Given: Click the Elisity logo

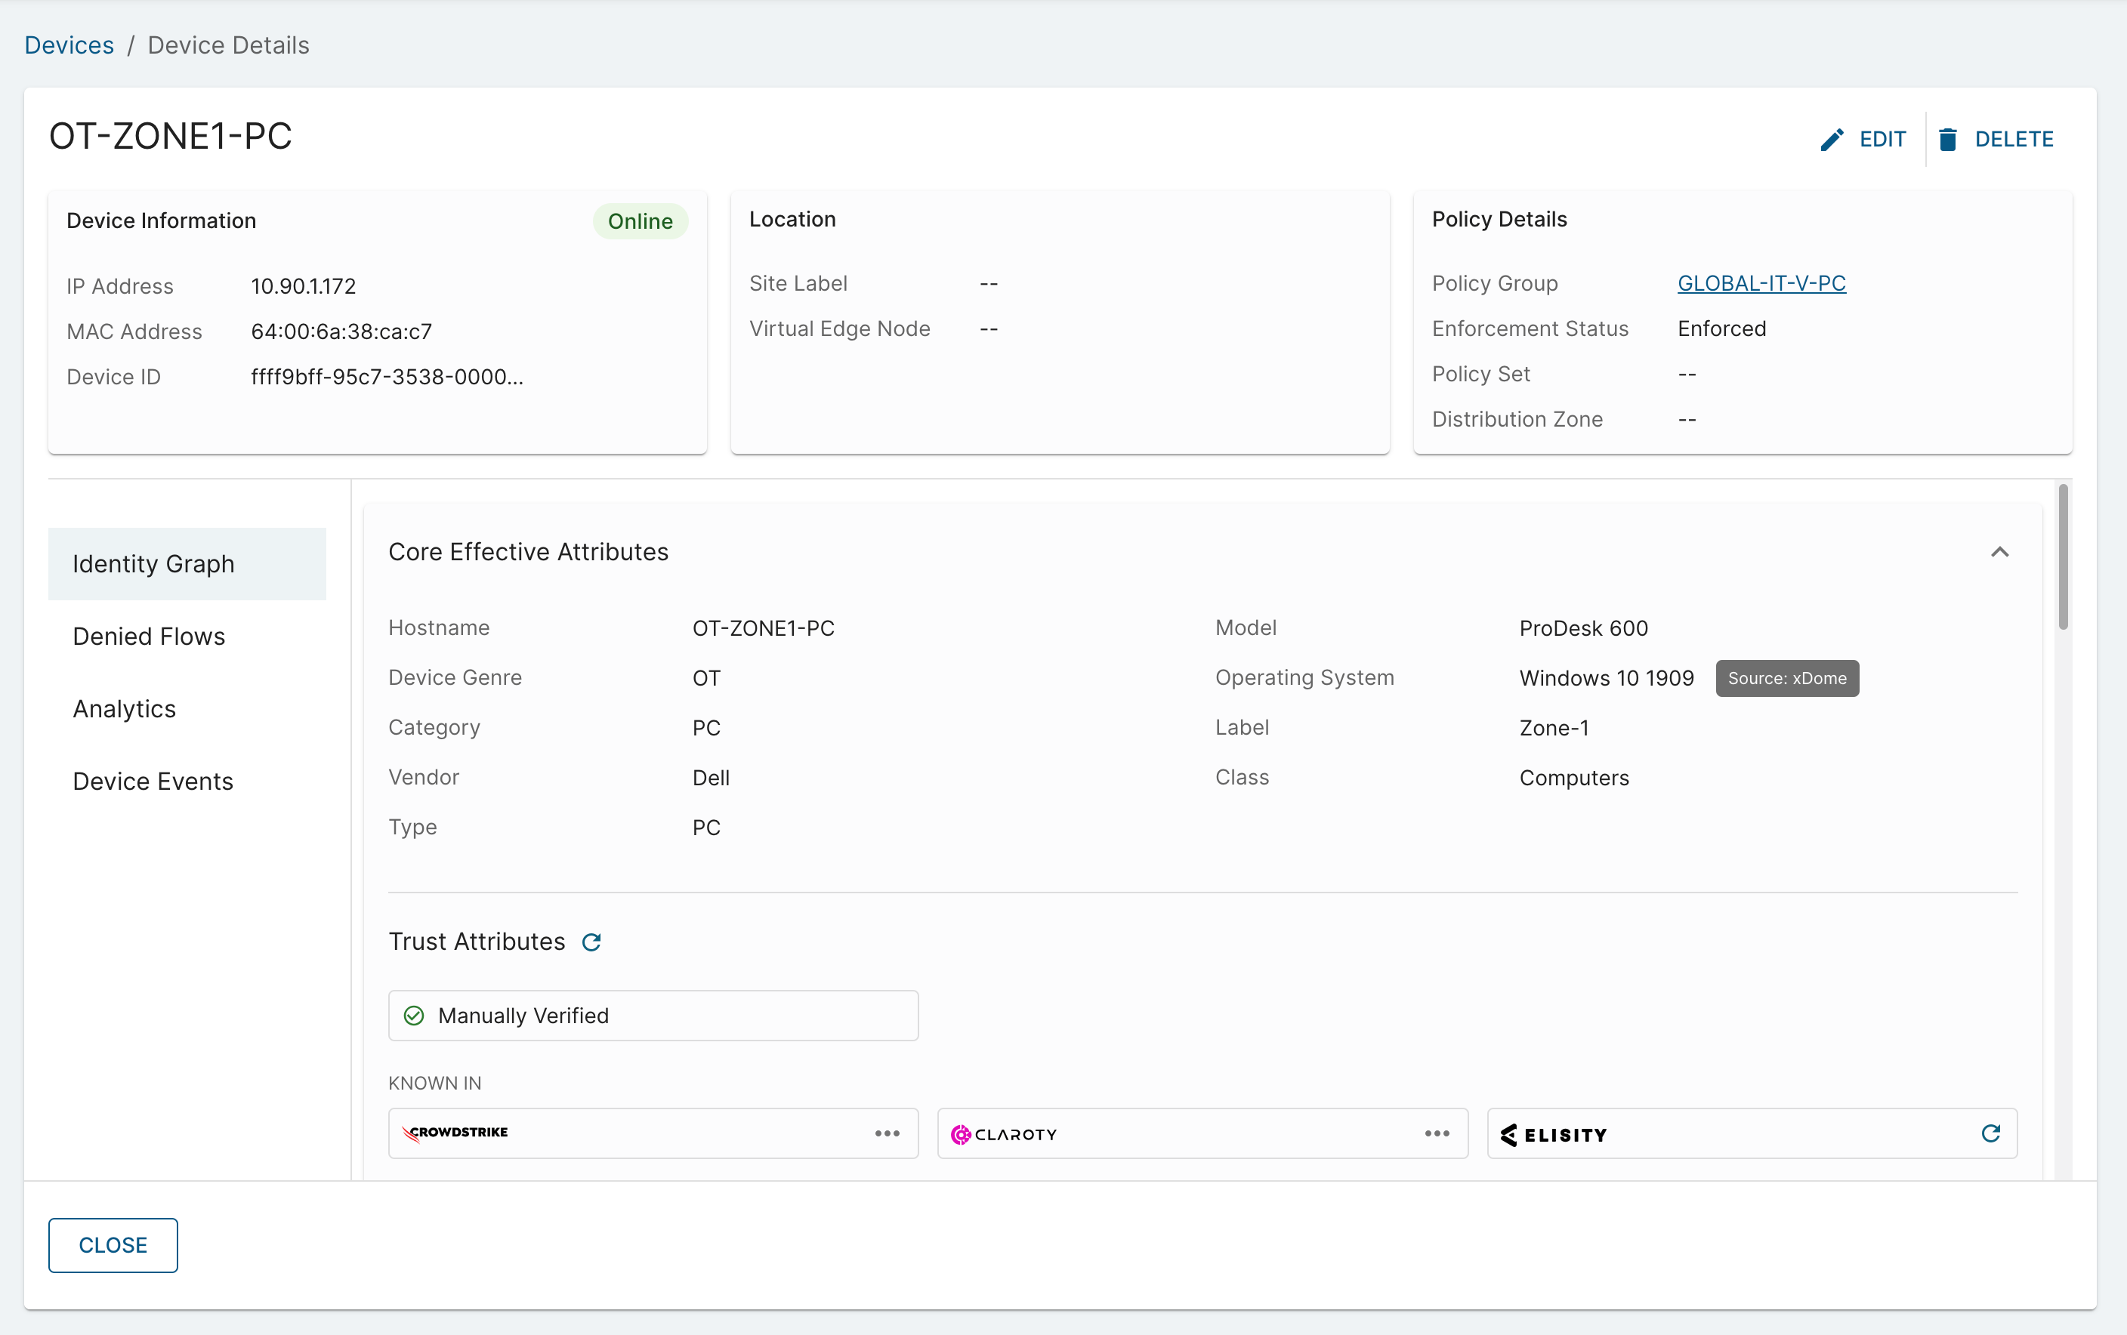Looking at the screenshot, I should tap(1554, 1135).
